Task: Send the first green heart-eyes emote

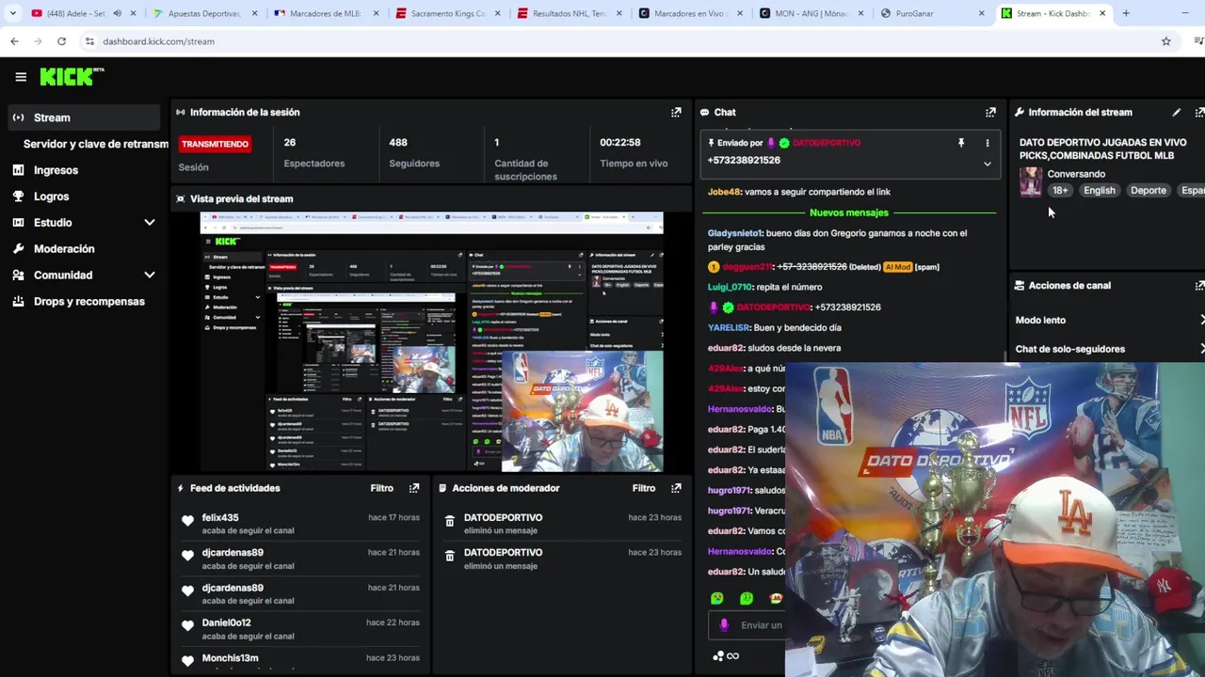Action: pos(717,598)
